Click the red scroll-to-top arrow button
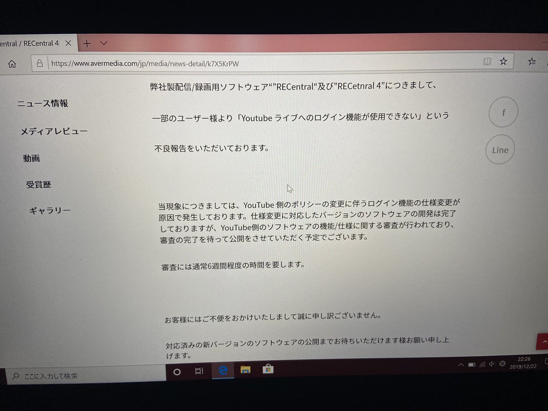 (543, 341)
